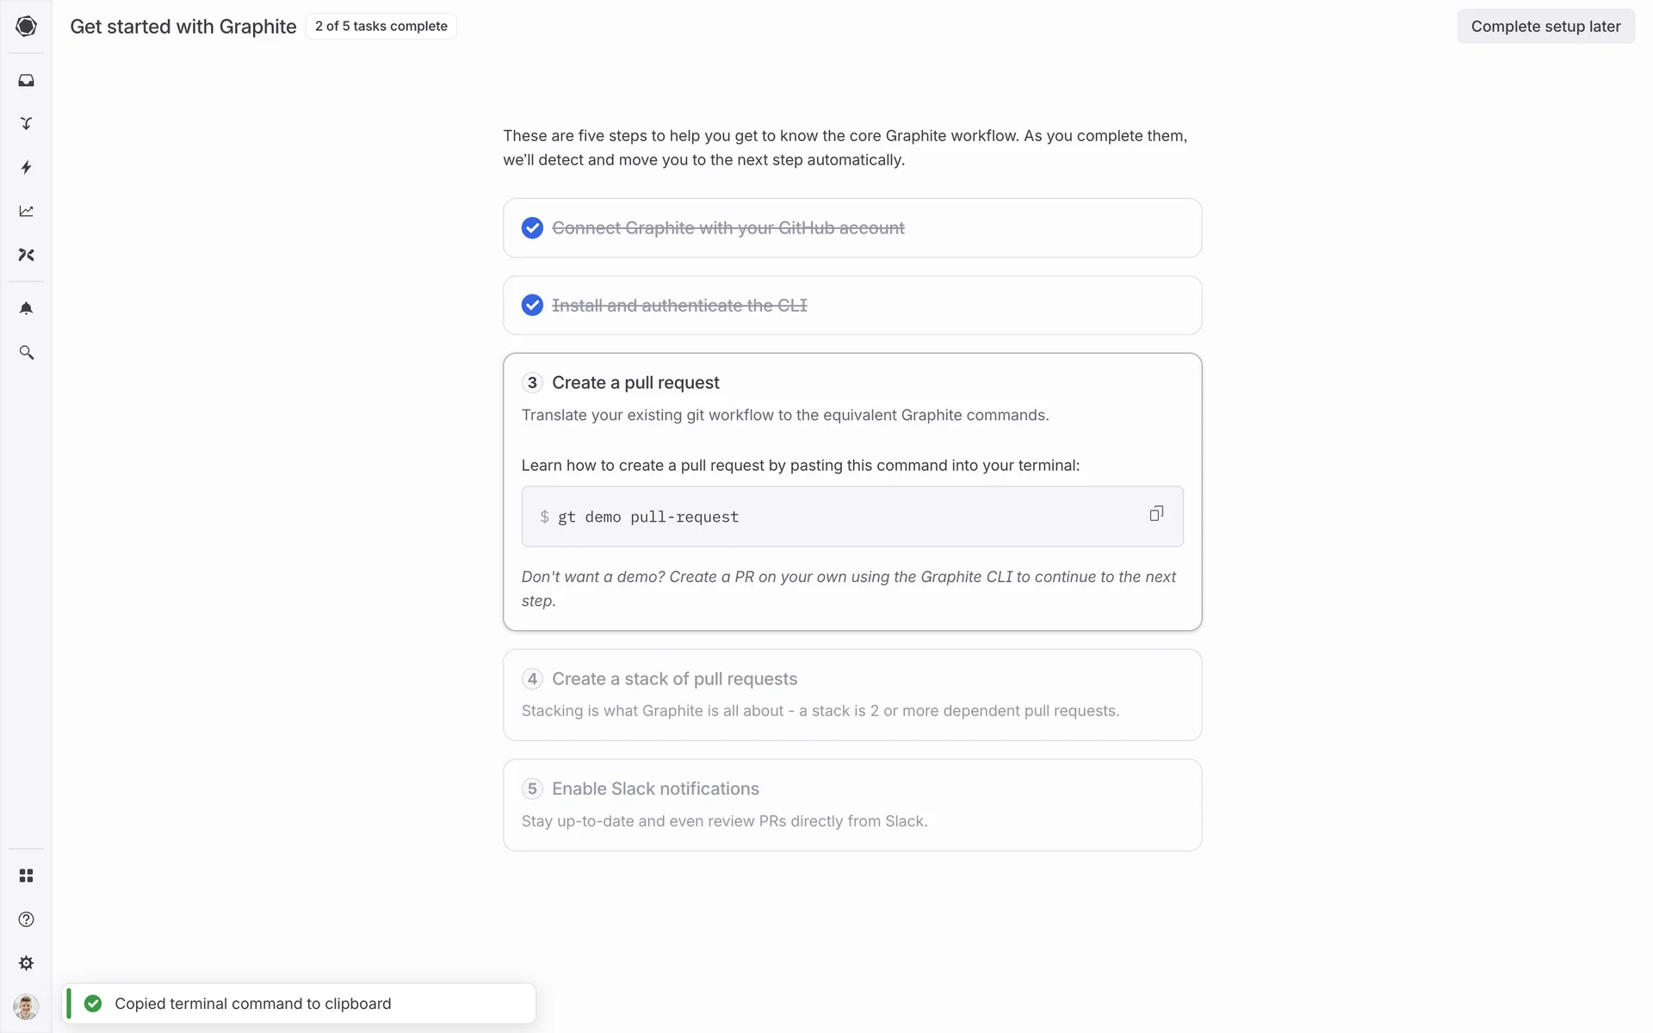Click the lightning bolt automations icon

(x=26, y=167)
